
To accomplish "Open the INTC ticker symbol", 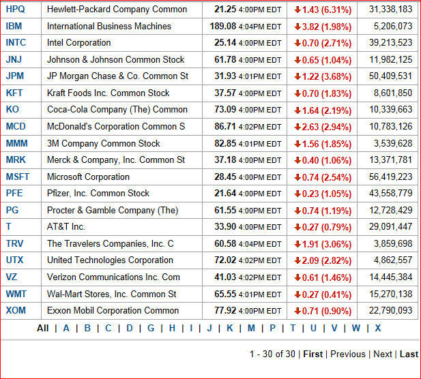I will tap(16, 43).
